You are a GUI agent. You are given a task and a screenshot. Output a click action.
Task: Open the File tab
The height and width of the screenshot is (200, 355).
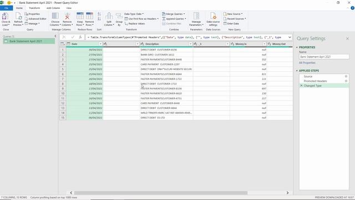6,8
